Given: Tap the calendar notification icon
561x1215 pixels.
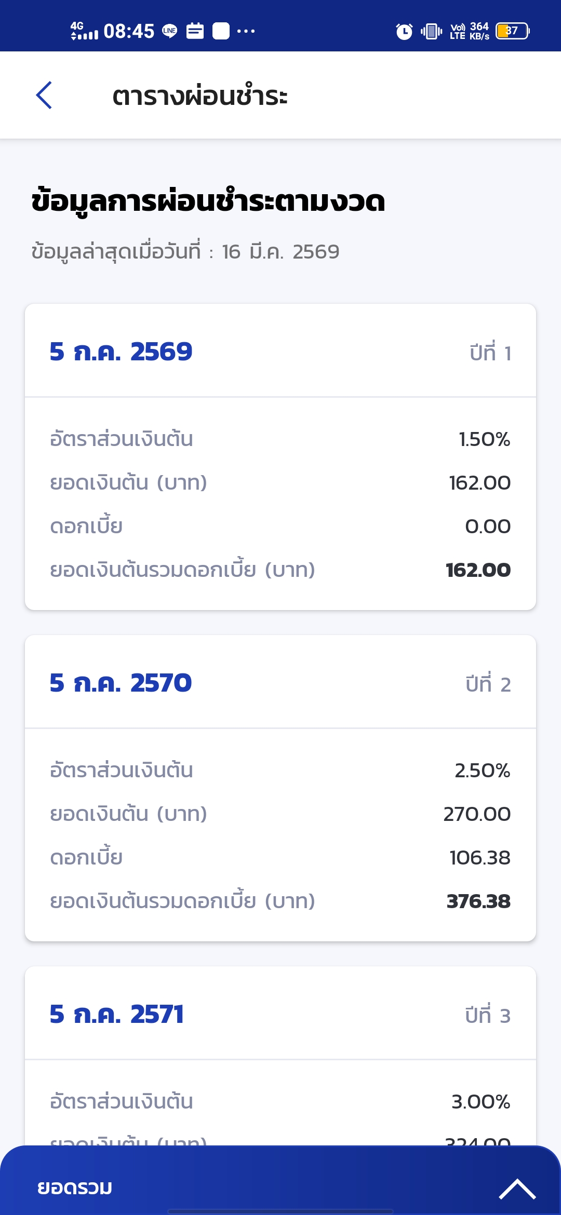Looking at the screenshot, I should tap(195, 31).
